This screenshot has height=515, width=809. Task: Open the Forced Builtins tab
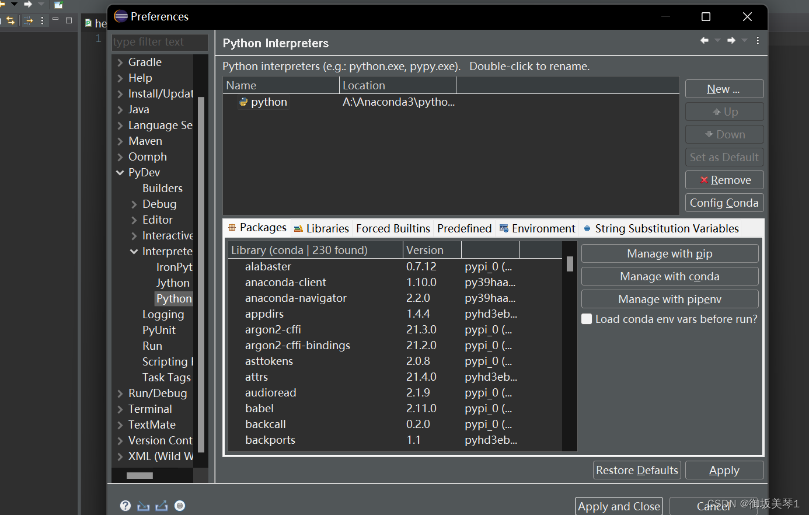point(393,228)
